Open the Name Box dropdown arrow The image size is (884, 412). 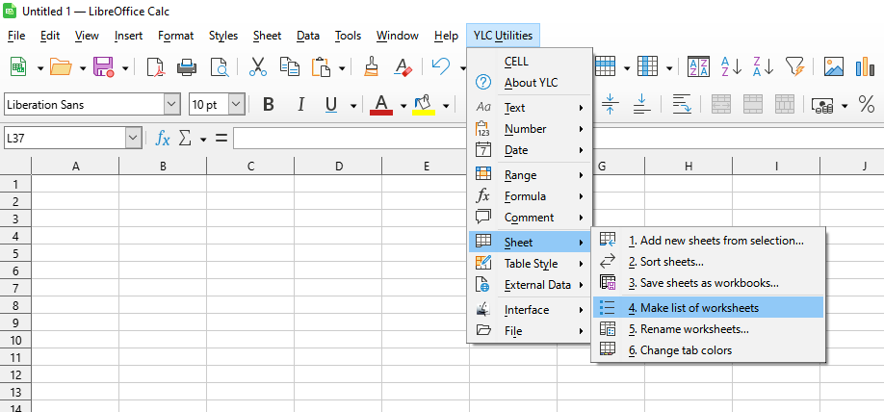click(133, 138)
